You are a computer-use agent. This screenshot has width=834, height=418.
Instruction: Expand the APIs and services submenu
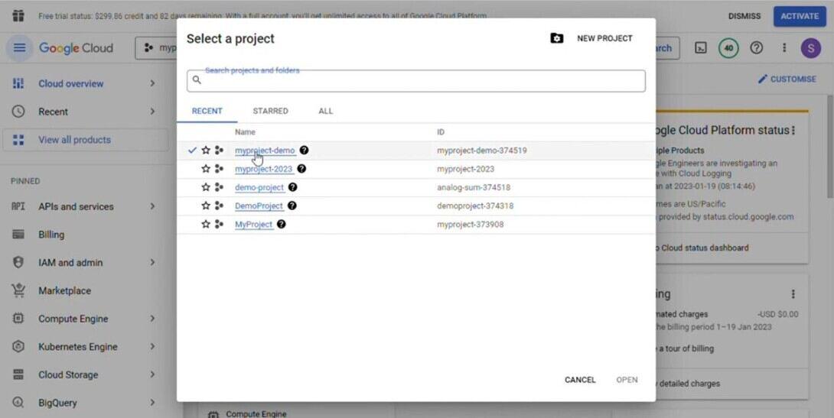[152, 206]
